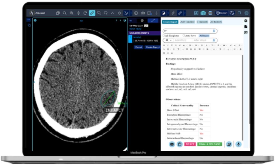Click the report panel gear icon

246,21
